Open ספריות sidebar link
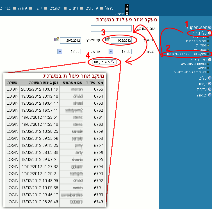 [x=201, y=45]
